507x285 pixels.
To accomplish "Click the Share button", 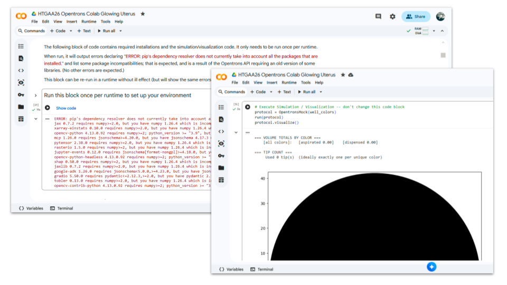I will point(416,16).
